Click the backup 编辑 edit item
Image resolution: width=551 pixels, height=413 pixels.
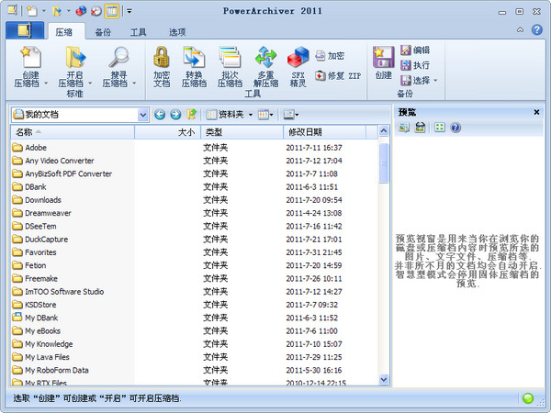click(415, 50)
